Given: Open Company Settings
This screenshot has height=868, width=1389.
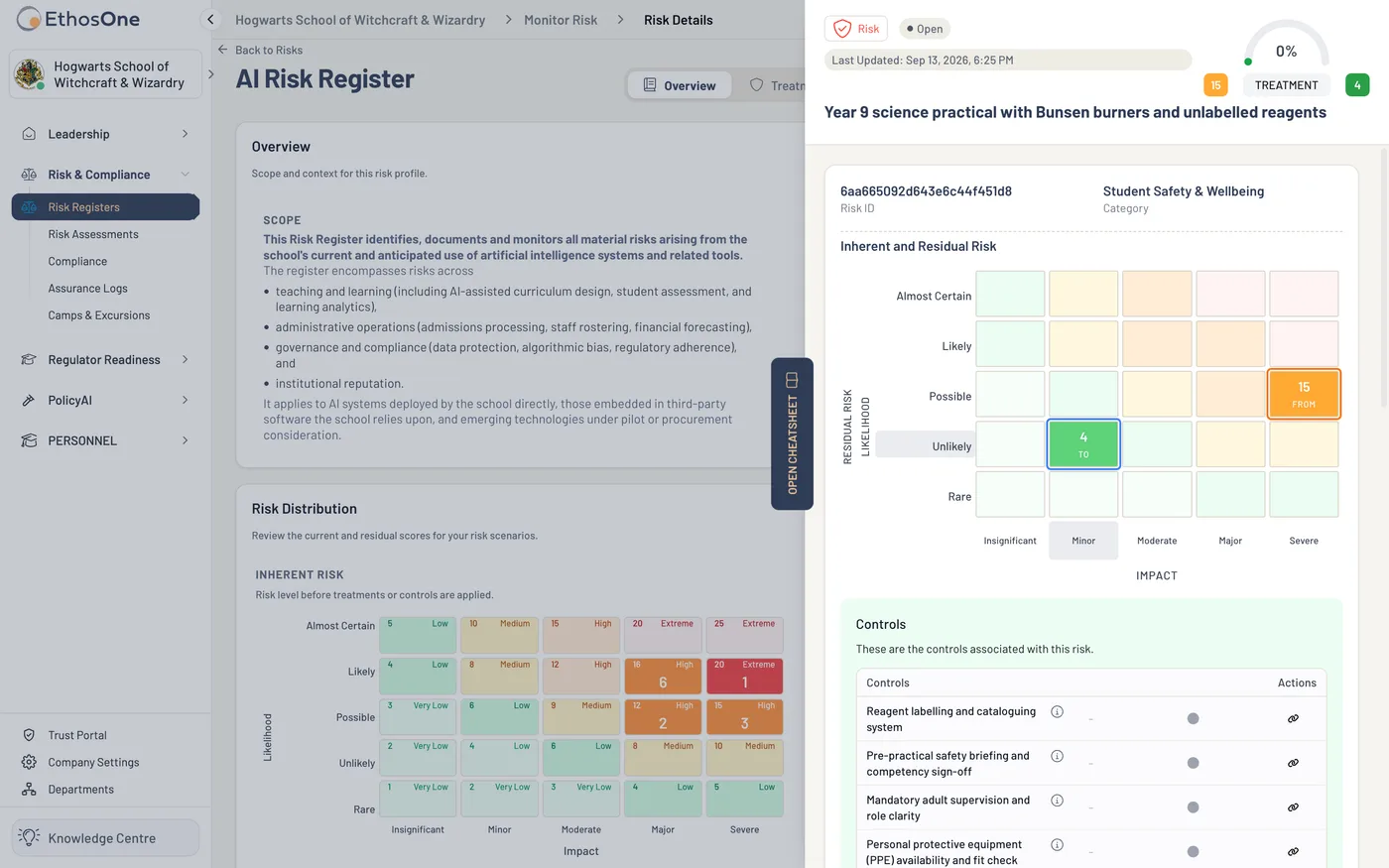Looking at the screenshot, I should pyautogui.click(x=93, y=762).
